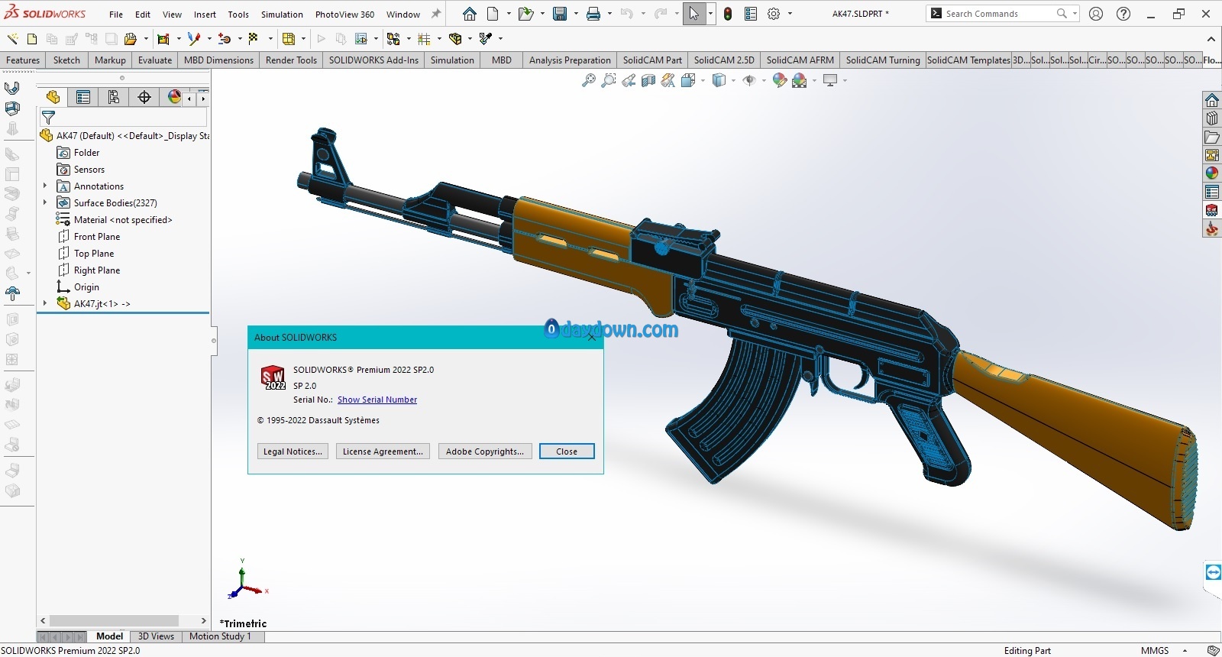Click the Save disk icon
Screen dimensions: 1222x657
[x=560, y=14]
